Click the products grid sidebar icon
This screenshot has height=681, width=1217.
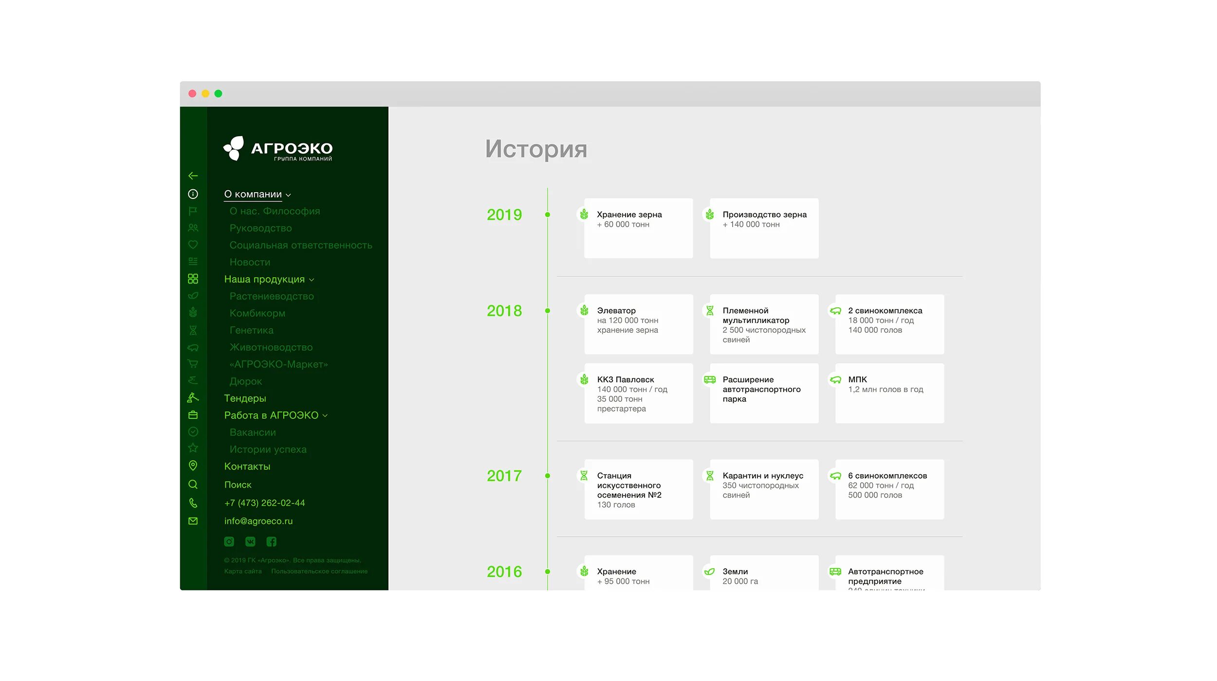coord(193,279)
